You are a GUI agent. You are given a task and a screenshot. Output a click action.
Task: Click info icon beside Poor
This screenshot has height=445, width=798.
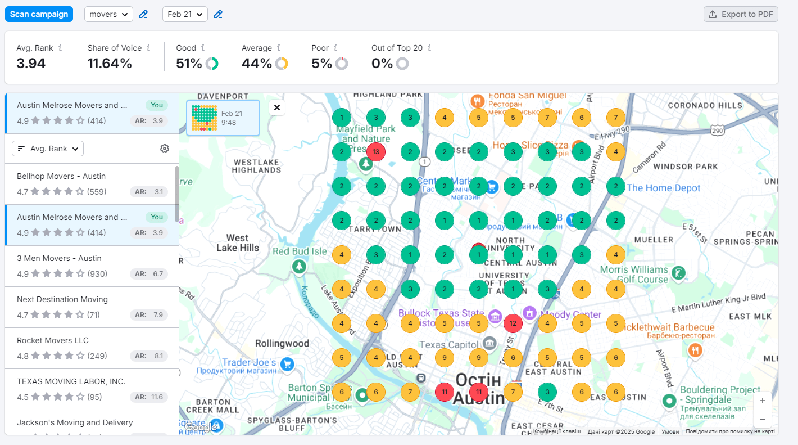point(335,48)
